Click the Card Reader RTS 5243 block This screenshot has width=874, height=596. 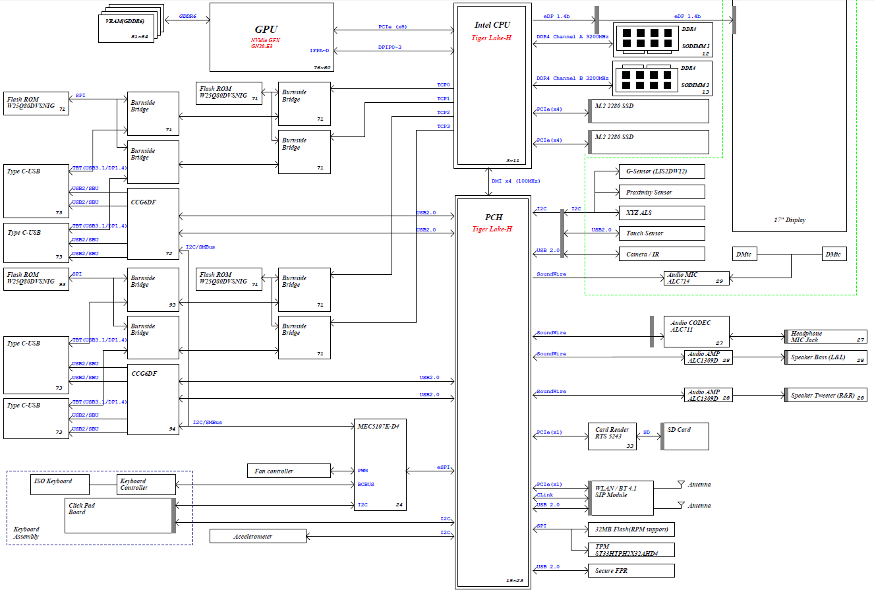coord(612,436)
